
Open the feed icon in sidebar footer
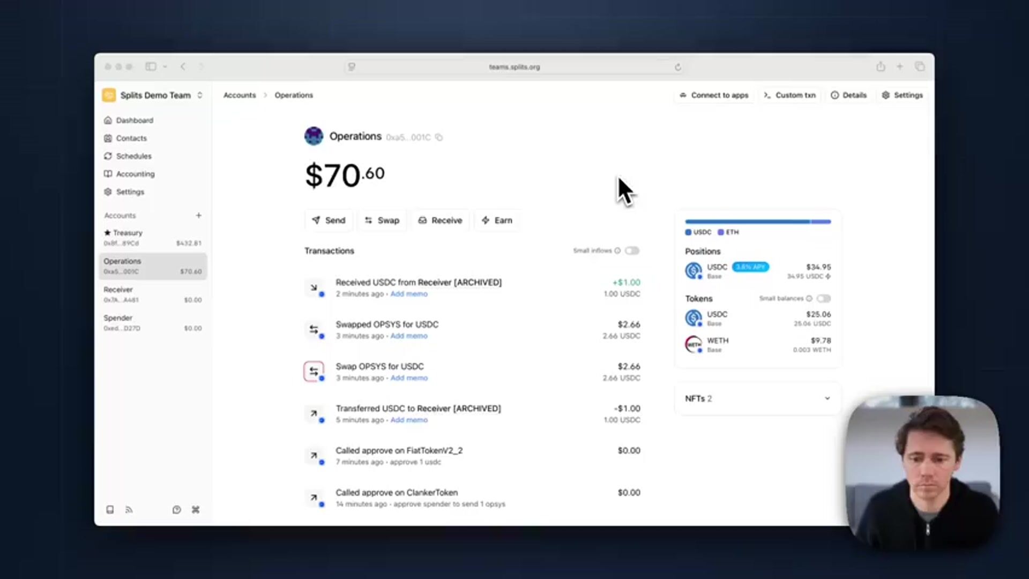tap(129, 510)
